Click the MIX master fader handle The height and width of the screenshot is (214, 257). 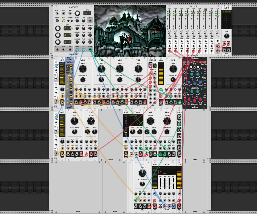click(x=218, y=16)
